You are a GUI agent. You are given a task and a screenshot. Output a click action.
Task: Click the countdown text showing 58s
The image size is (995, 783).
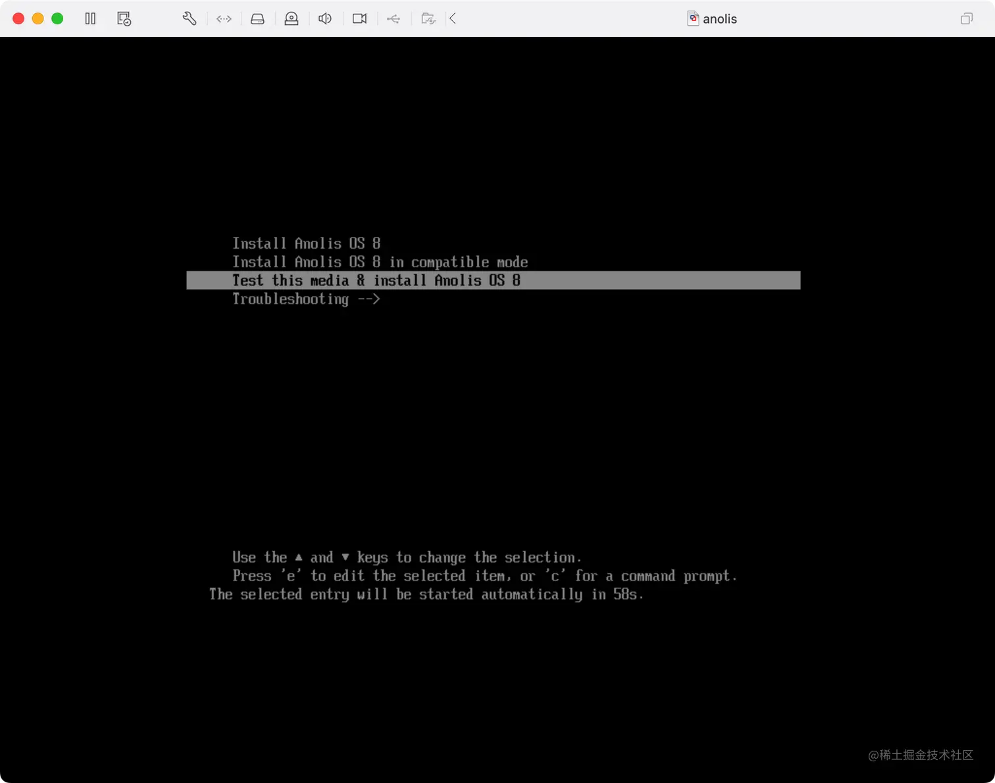pos(426,594)
